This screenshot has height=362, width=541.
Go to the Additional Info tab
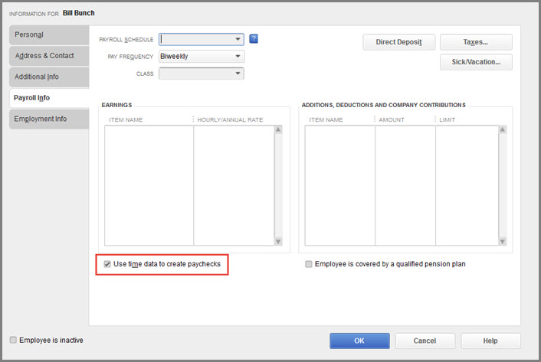pos(49,77)
